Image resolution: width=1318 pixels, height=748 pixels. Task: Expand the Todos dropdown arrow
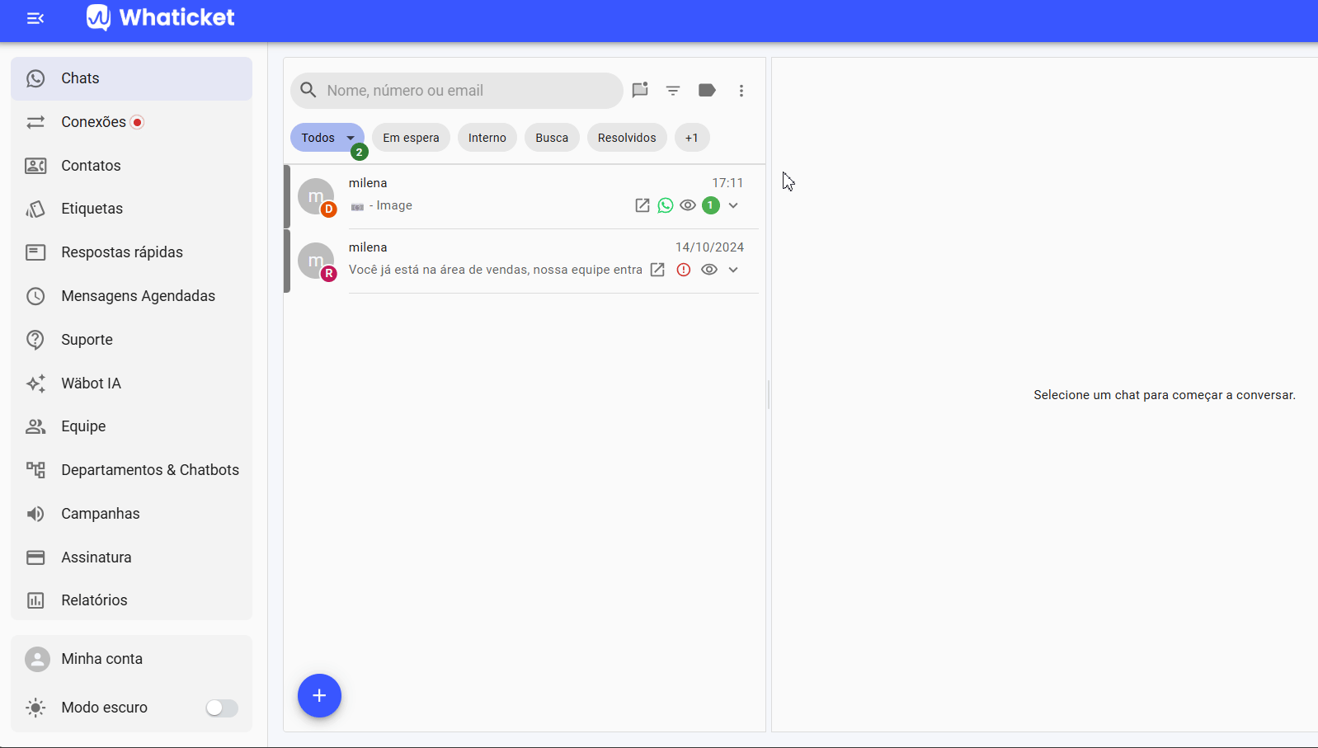(x=351, y=138)
